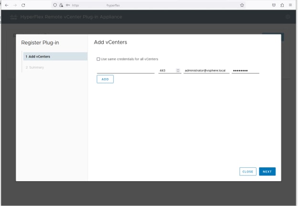Open the browser extensions icon
Viewport: 298px width, 206px height.
point(282,5)
